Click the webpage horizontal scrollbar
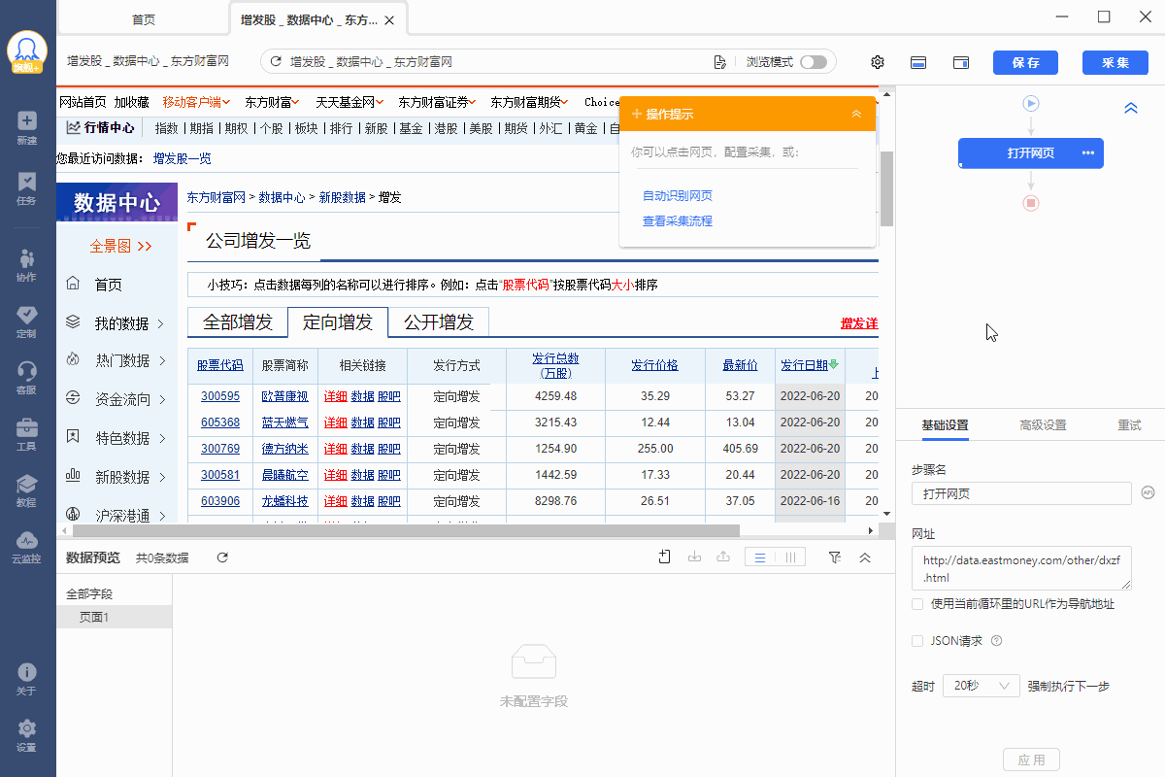Viewport: 1165px width, 777px height. point(406,531)
